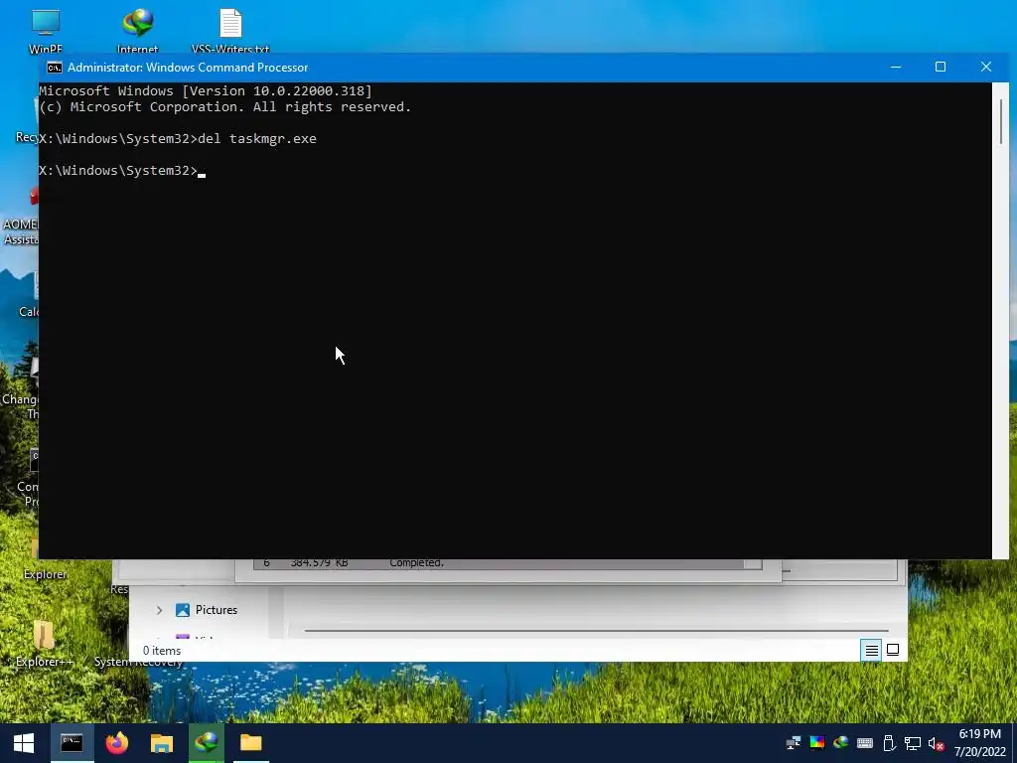Click the safely remove USB tray icon
The height and width of the screenshot is (763, 1017).
[889, 743]
